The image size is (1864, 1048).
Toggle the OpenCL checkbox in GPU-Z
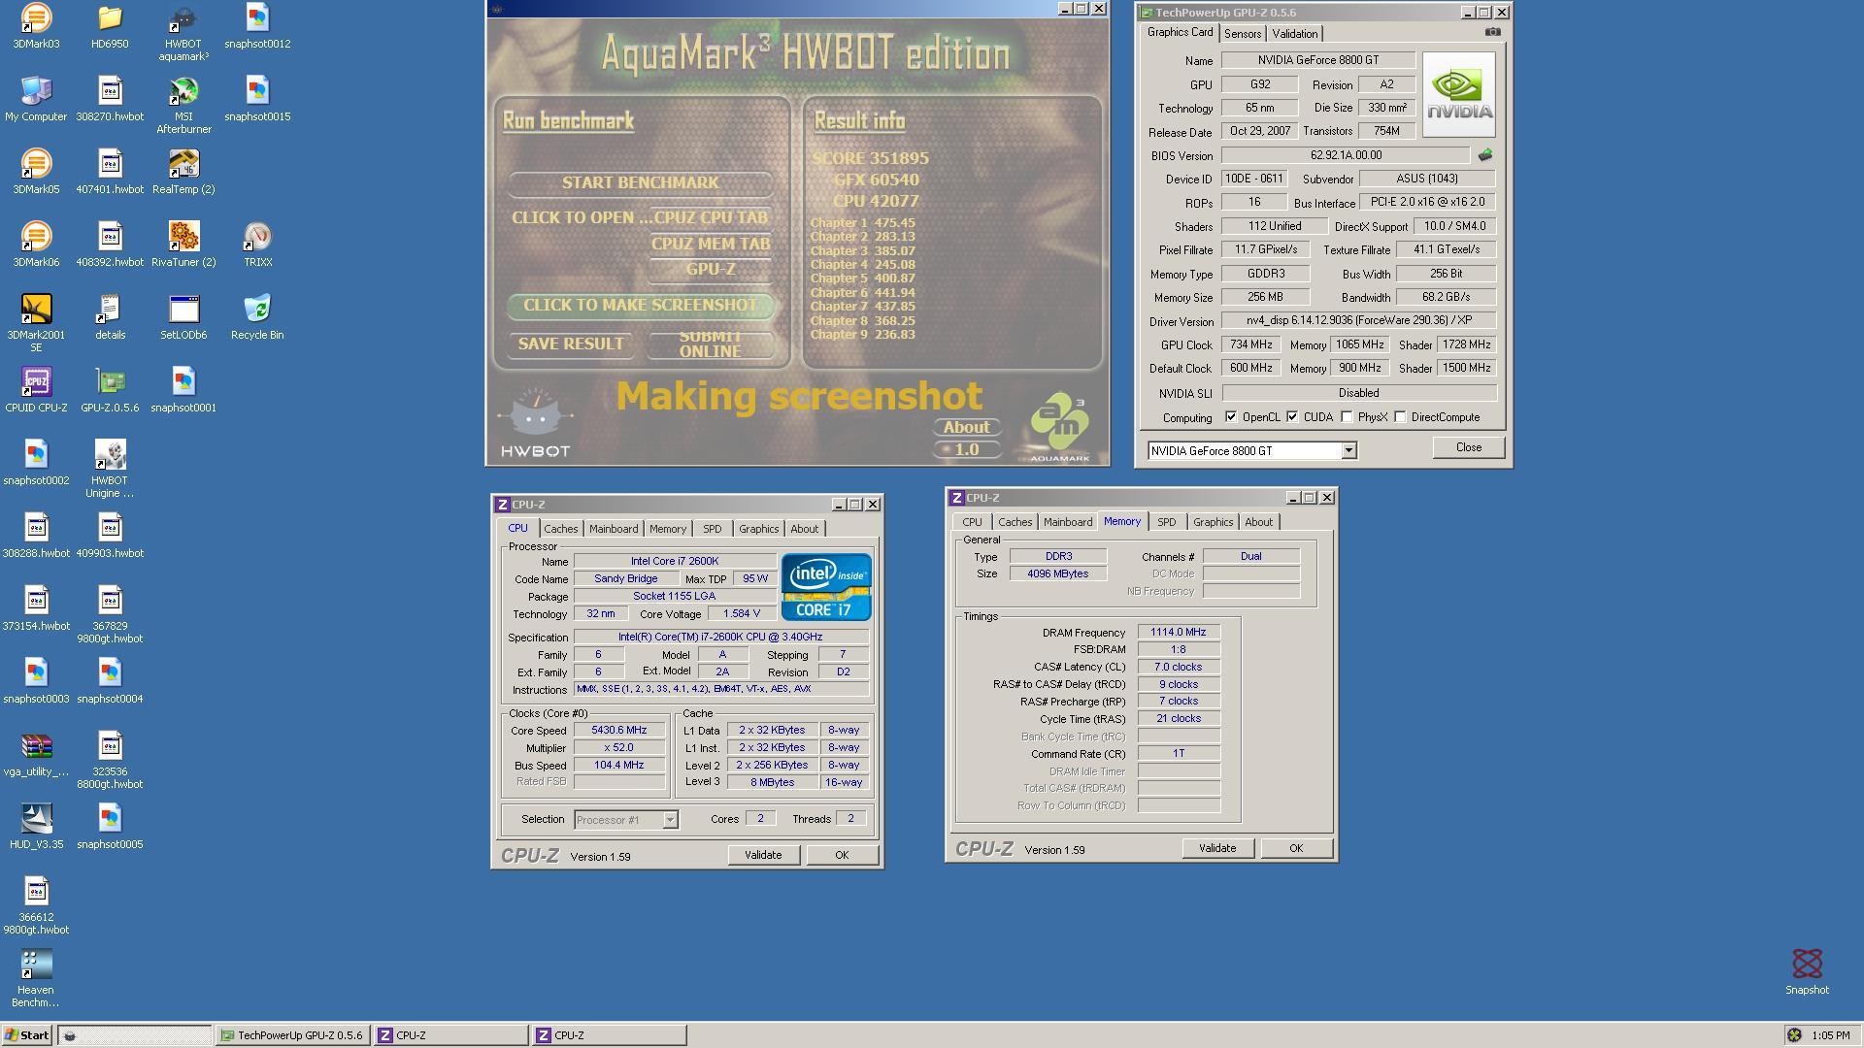click(1231, 417)
